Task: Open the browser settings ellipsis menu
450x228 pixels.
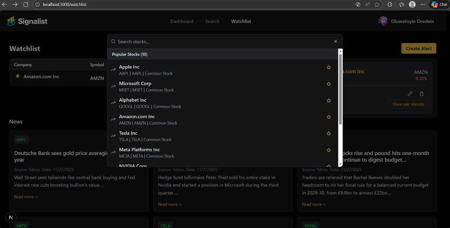Action: coord(423,5)
